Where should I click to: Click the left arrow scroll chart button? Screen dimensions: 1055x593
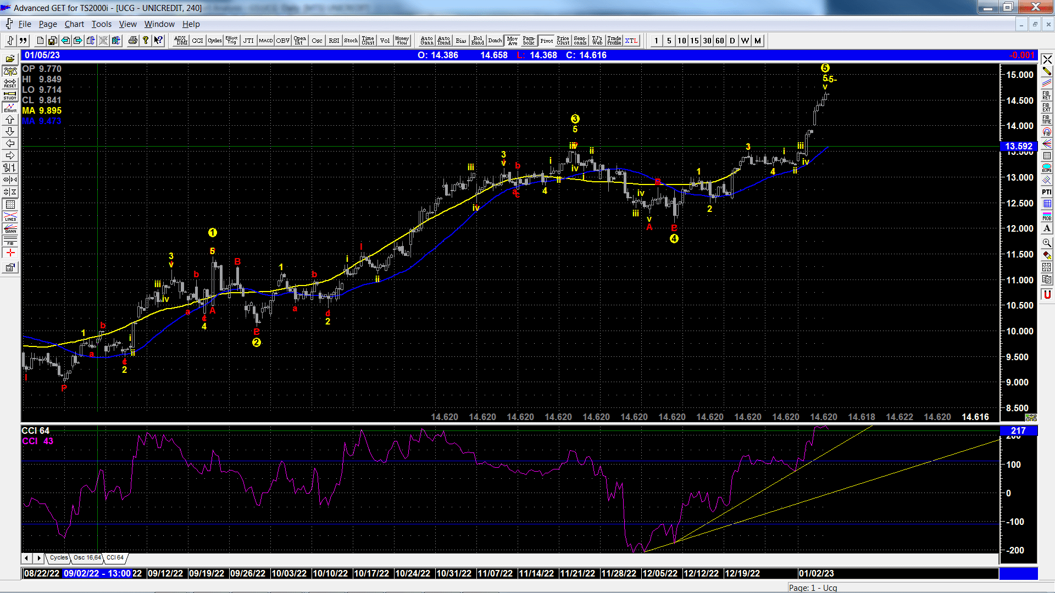10,143
